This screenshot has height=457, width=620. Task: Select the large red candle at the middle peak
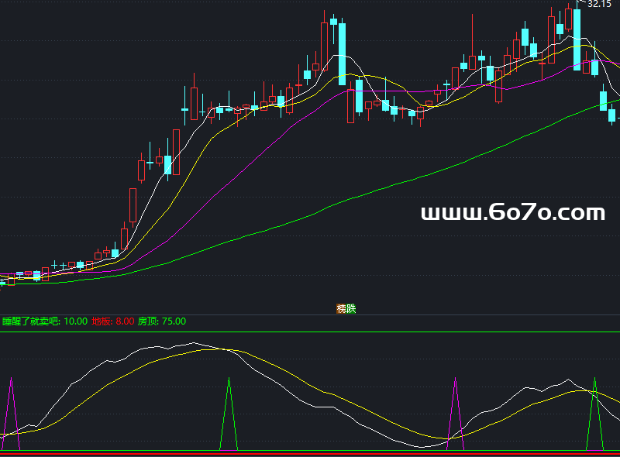(x=325, y=46)
